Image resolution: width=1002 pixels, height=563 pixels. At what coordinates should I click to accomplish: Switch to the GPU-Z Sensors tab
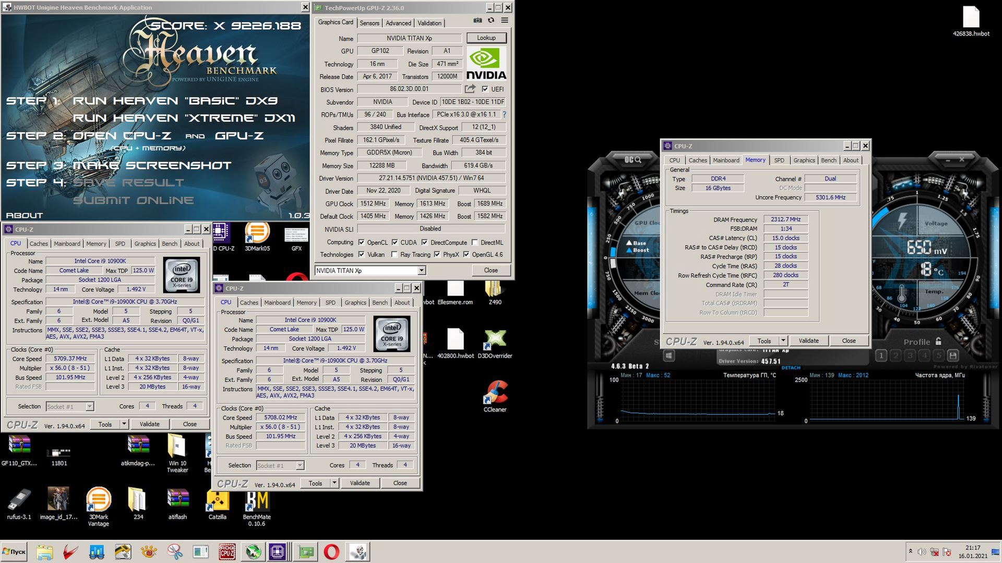click(369, 23)
